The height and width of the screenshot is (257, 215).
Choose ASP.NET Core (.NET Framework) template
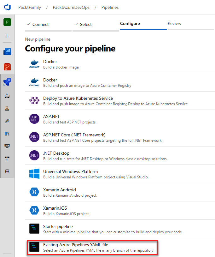coord(120,137)
